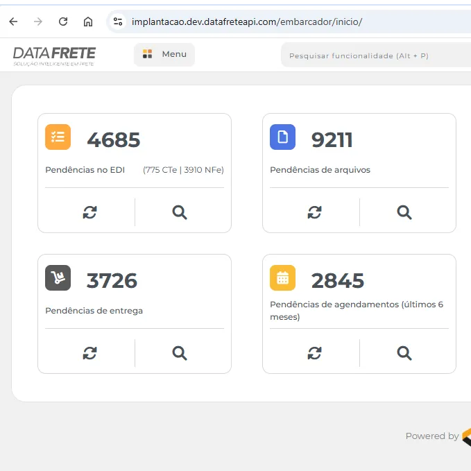The width and height of the screenshot is (471, 471).
Task: Search Pendências de agendamentos details
Action: coord(404,353)
